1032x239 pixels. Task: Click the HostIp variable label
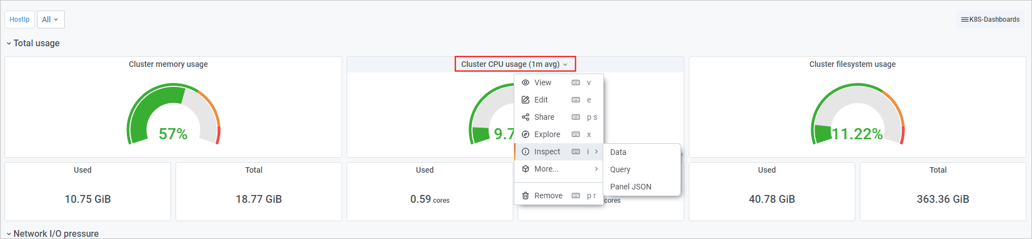point(20,19)
